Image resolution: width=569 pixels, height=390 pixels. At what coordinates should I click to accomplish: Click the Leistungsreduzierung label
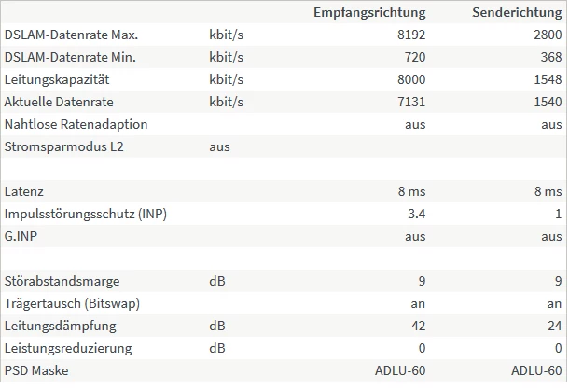[x=68, y=349]
